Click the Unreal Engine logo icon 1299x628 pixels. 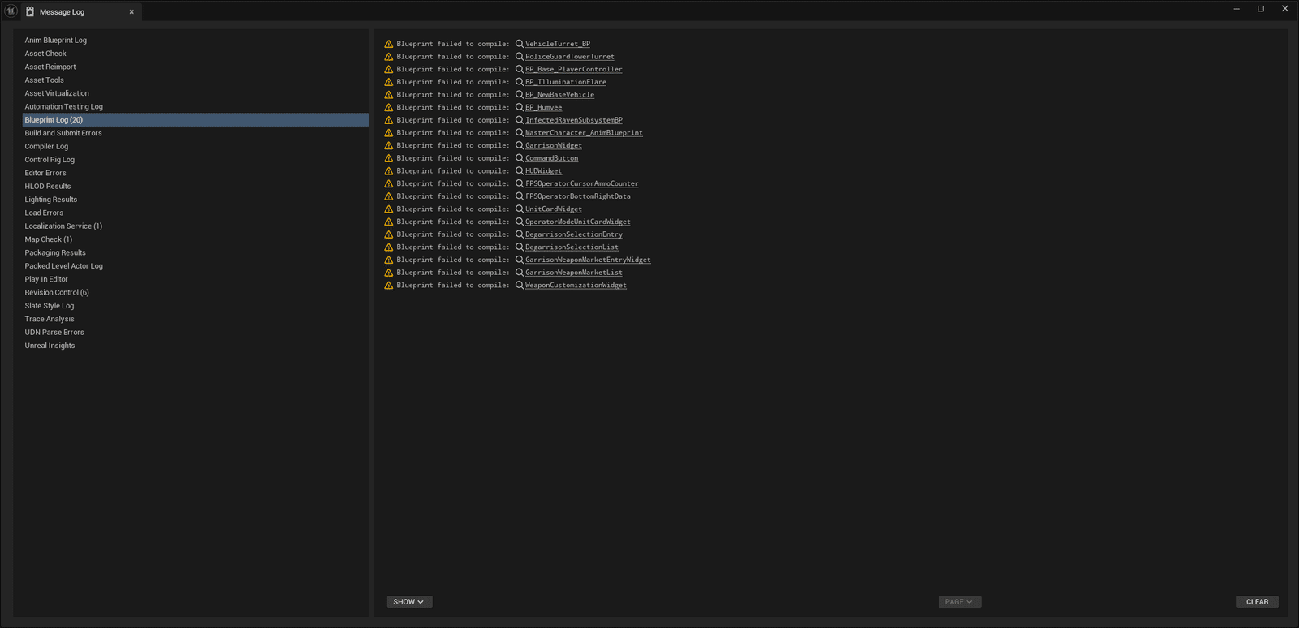click(x=11, y=11)
